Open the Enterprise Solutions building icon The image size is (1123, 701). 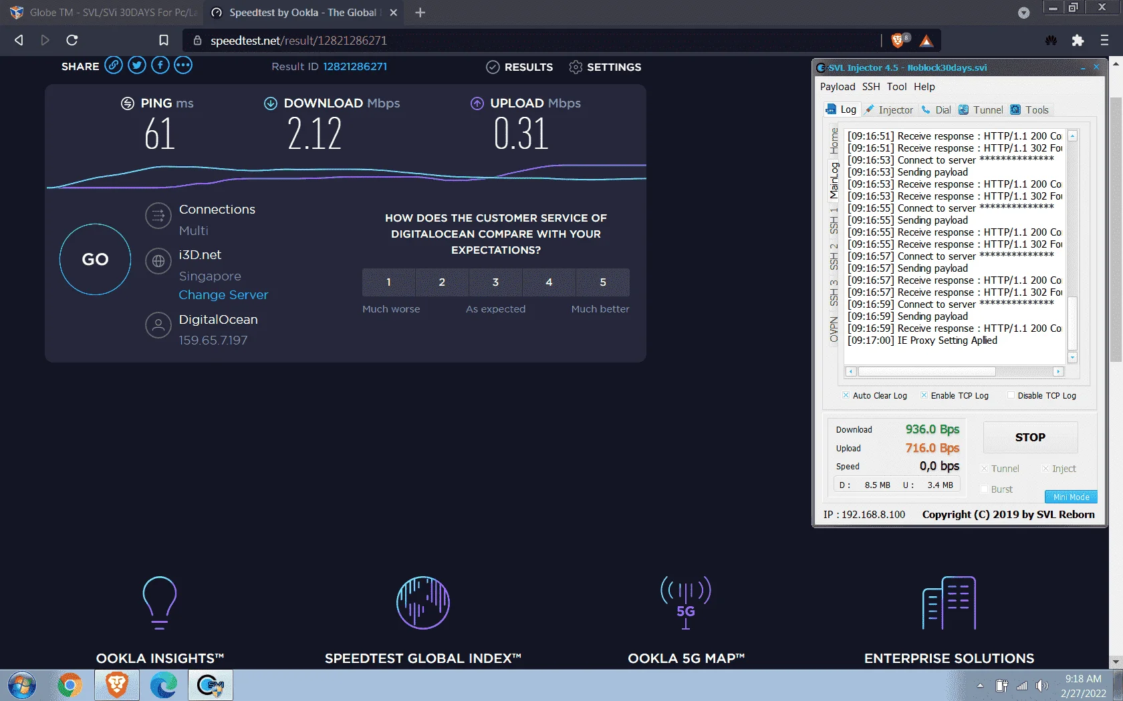pos(949,603)
